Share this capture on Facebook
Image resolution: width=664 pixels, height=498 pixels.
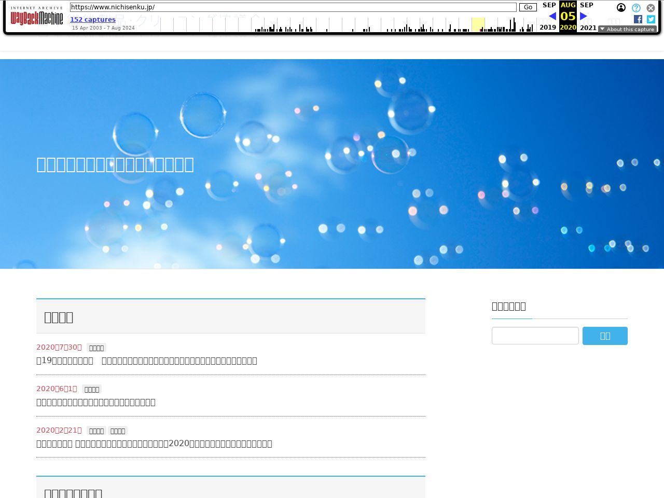coord(638,19)
